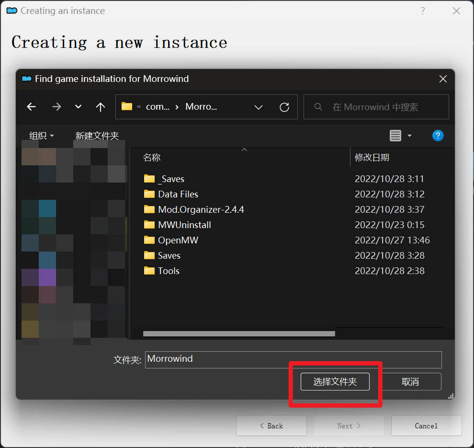
Task: Select the Tools folder
Action: coord(162,271)
